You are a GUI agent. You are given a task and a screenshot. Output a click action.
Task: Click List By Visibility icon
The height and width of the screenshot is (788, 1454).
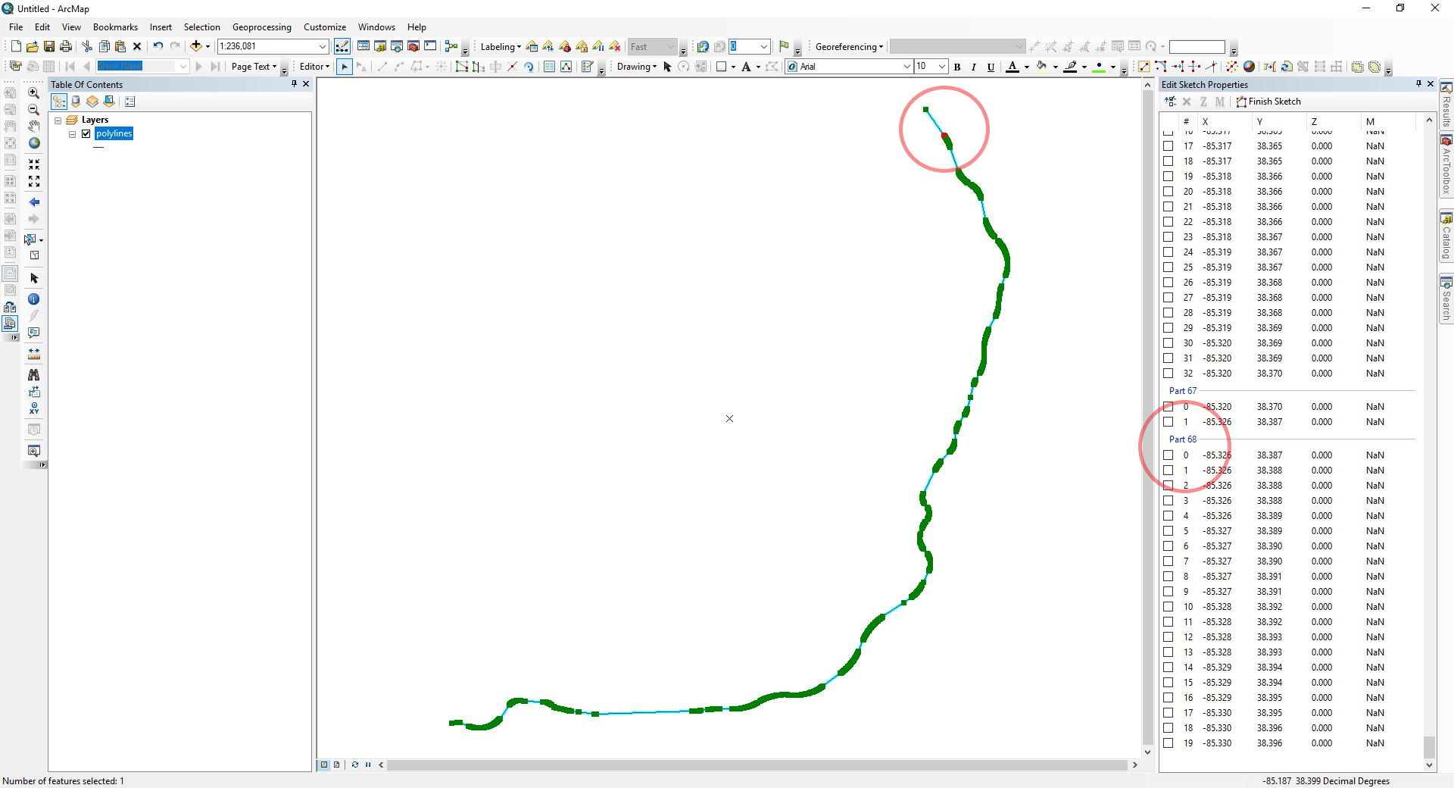coord(92,102)
